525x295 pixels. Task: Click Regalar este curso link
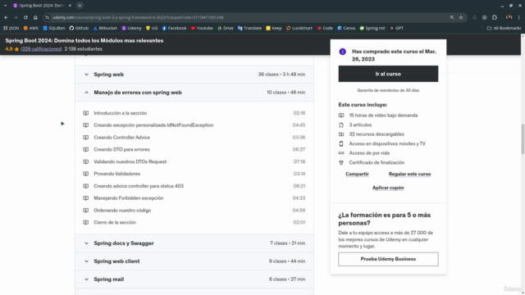point(409,174)
